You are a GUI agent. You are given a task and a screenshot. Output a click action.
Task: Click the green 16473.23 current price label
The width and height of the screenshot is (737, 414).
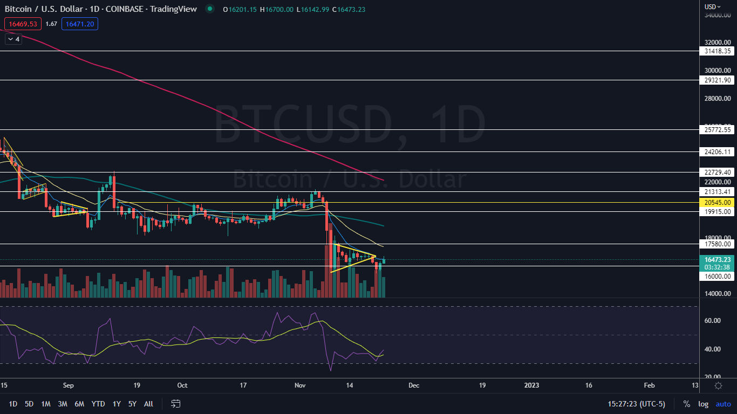tap(717, 259)
